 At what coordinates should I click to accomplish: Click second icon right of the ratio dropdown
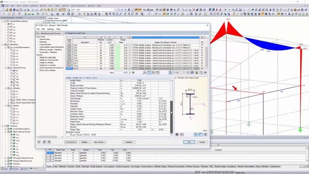click(x=192, y=72)
